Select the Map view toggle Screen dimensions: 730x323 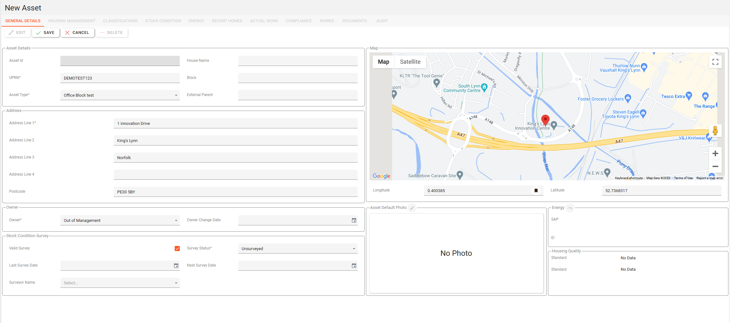[383, 62]
